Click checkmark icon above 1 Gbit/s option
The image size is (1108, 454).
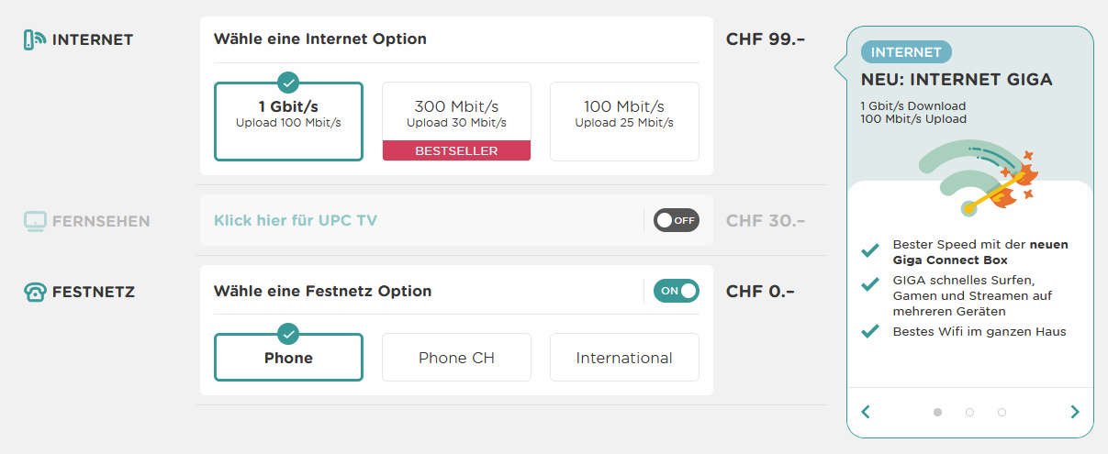[x=288, y=83]
